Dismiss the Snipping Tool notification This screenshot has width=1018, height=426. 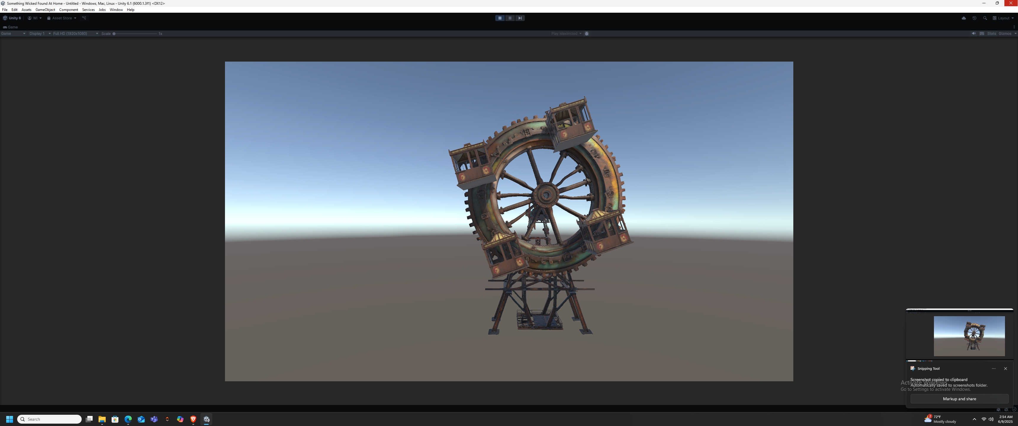(x=1005, y=369)
